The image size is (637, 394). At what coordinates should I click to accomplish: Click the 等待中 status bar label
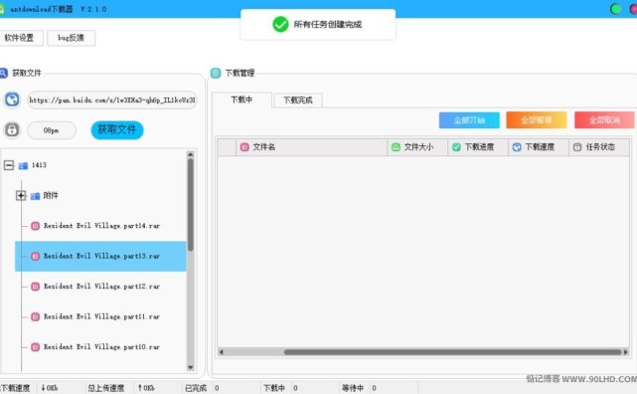[353, 388]
